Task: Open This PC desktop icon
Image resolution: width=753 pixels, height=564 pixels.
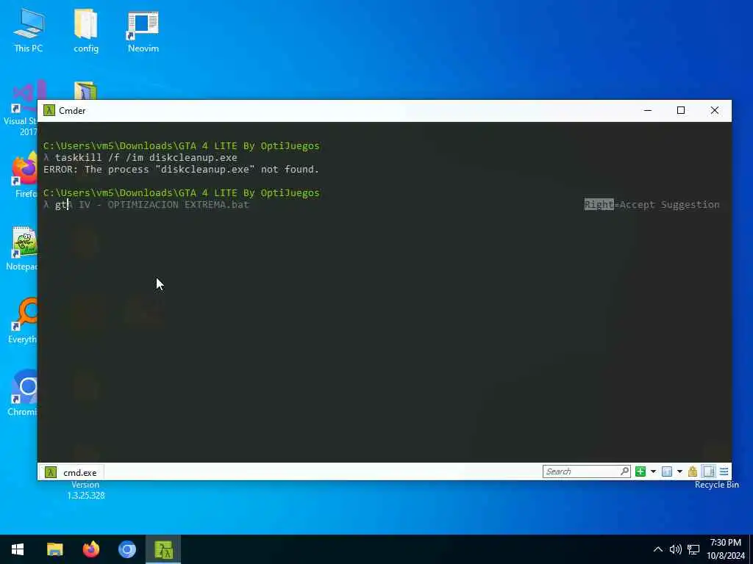Action: [x=29, y=30]
